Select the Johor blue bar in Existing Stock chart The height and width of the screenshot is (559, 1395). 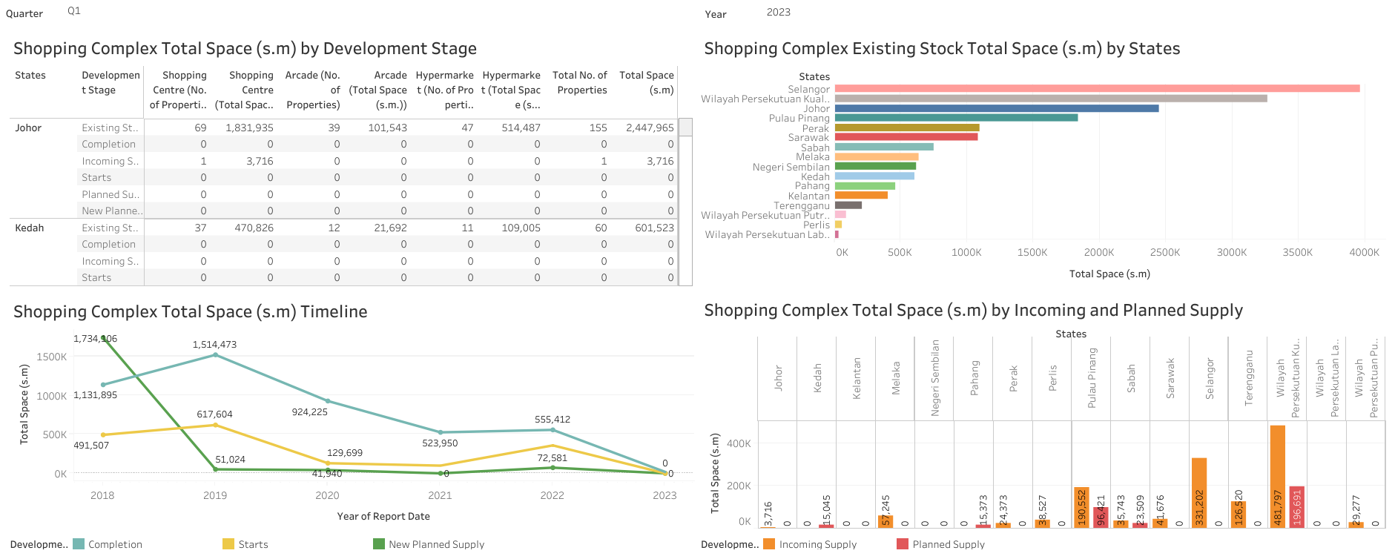(x=997, y=108)
